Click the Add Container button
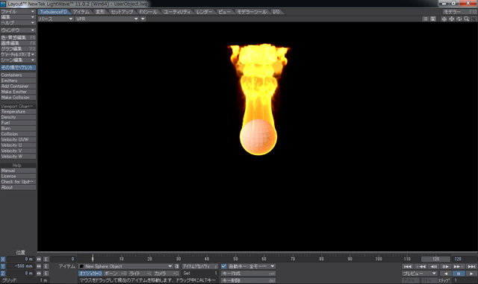Viewport: 478px width, 284px height. pos(18,86)
